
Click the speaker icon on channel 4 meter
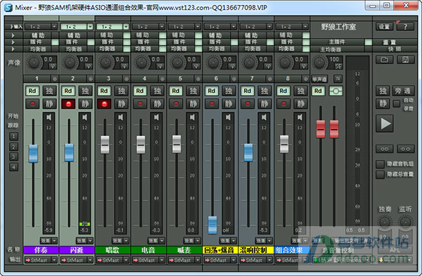[156, 117]
